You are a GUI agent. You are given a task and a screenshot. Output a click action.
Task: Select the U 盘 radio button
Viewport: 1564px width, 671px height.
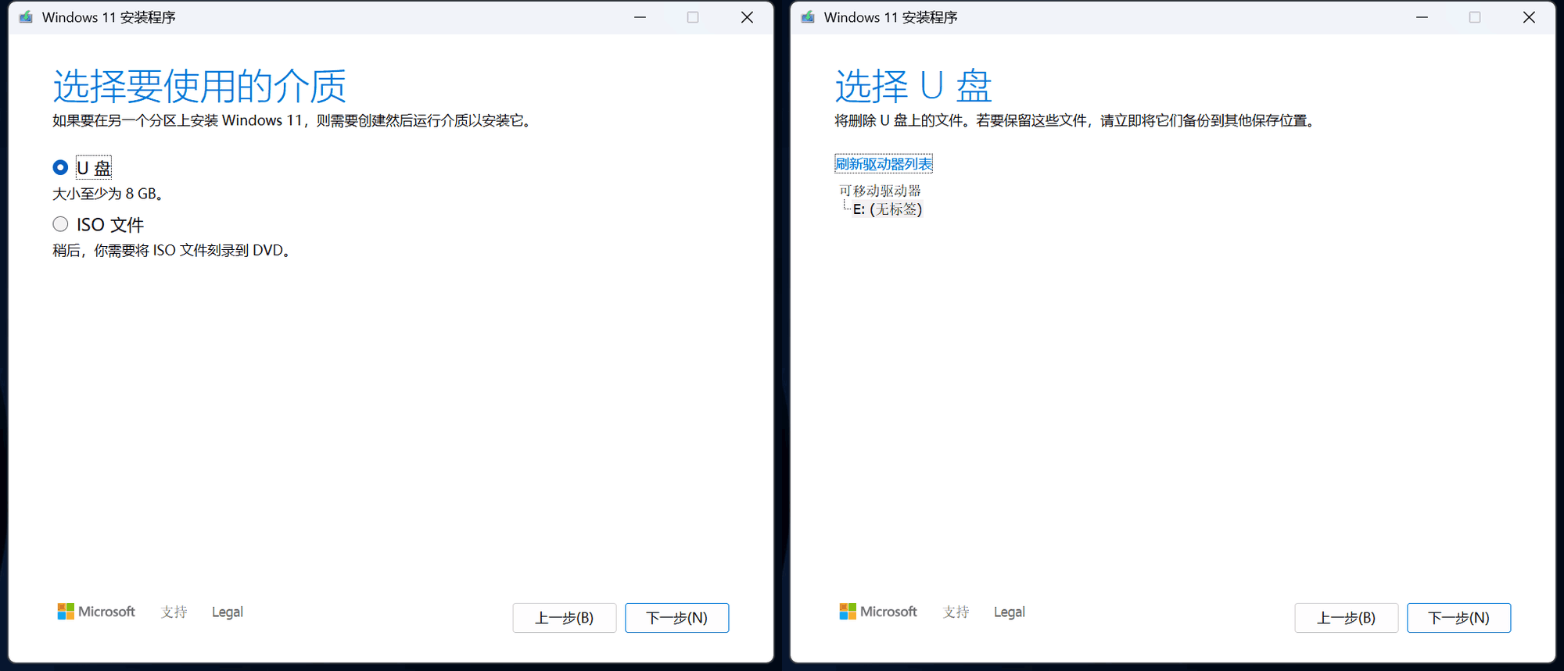pos(60,168)
